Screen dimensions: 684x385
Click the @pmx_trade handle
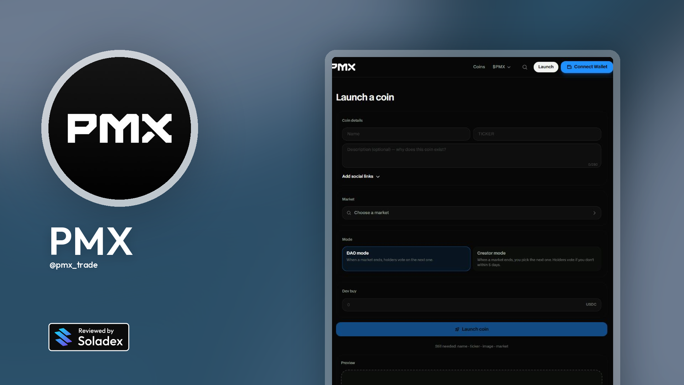click(x=74, y=265)
